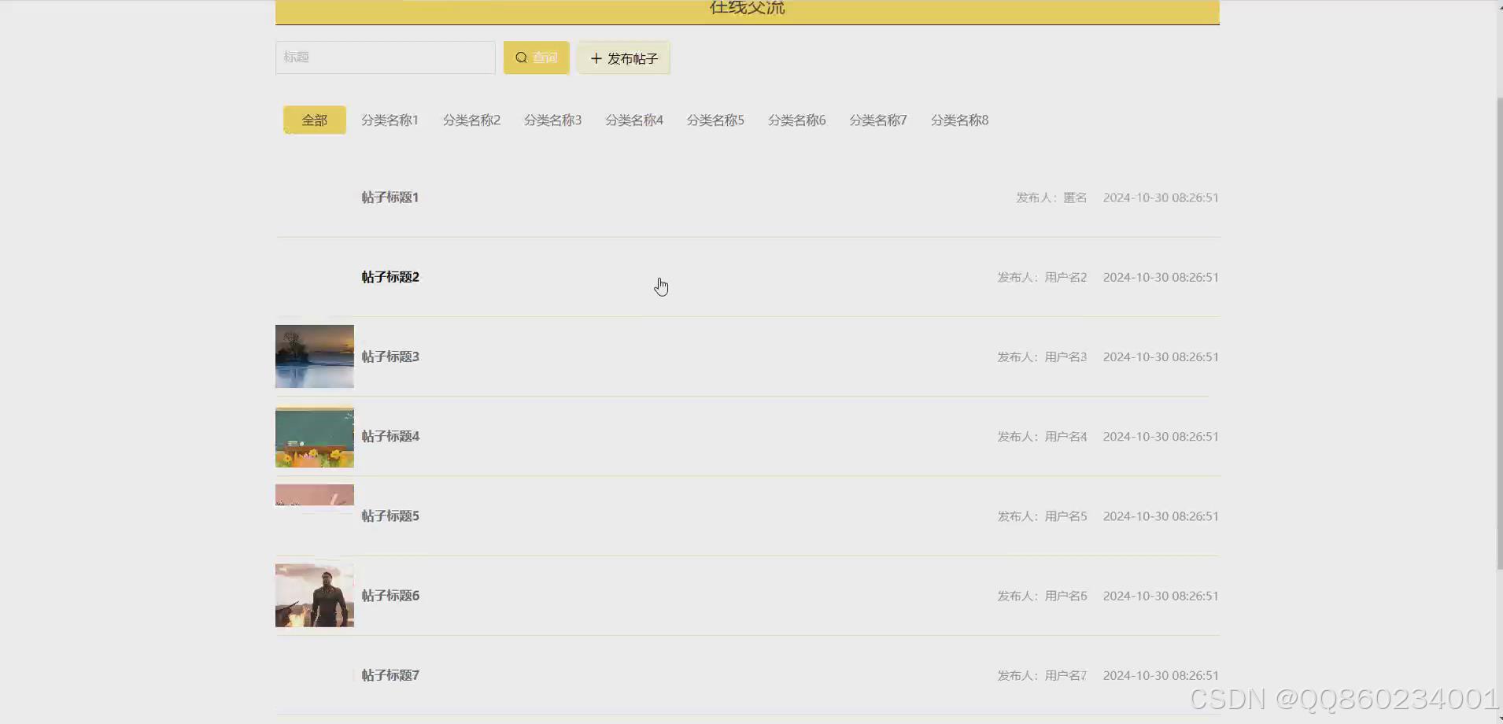Select the 分类名称2 category
1503x724 pixels.
pos(471,120)
